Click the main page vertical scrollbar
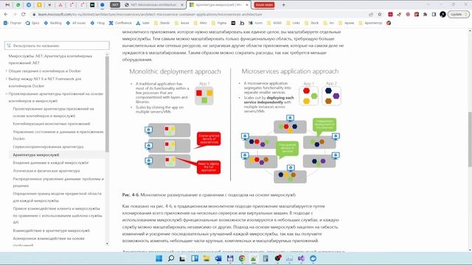The height and width of the screenshot is (265, 472). point(470,139)
